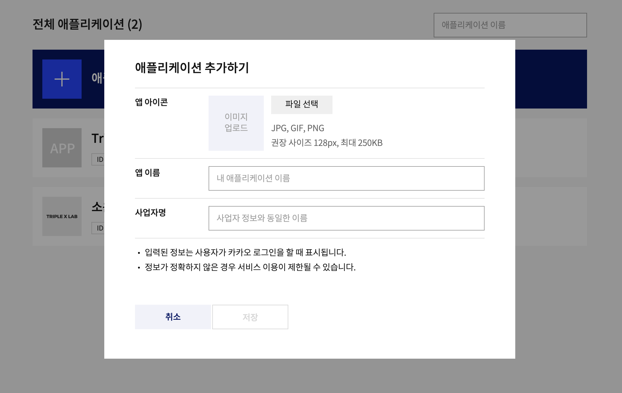Focus the 내 애플리케이션 이름 input field
The height and width of the screenshot is (393, 622).
pyautogui.click(x=346, y=178)
